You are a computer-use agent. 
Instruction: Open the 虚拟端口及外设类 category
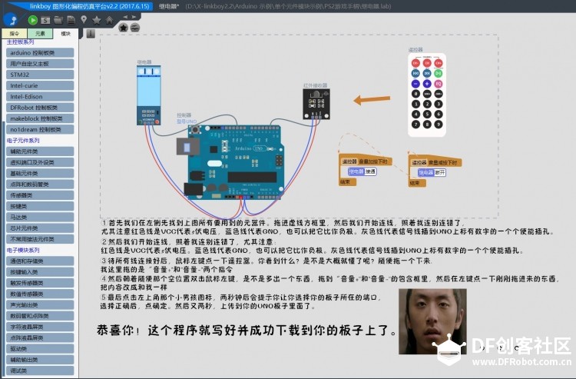[x=40, y=162]
